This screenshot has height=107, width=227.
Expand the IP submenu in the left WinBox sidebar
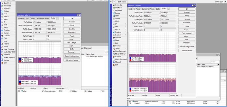pos(14,22)
